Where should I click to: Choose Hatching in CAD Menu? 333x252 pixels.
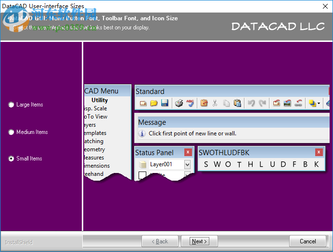(x=94, y=141)
